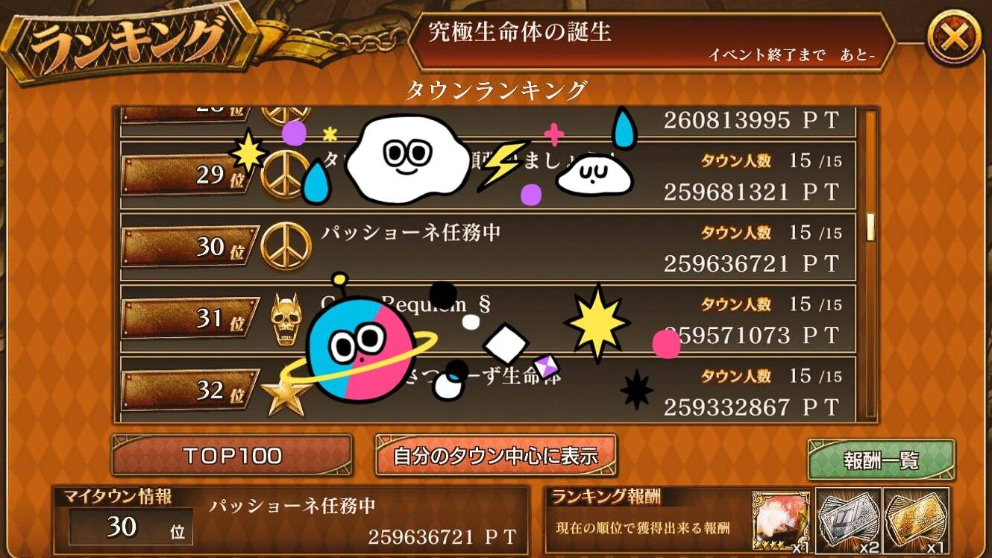Viewport: 992px width, 558px height.
Task: Click the gold star emblem of rank 32
Action: (x=286, y=395)
